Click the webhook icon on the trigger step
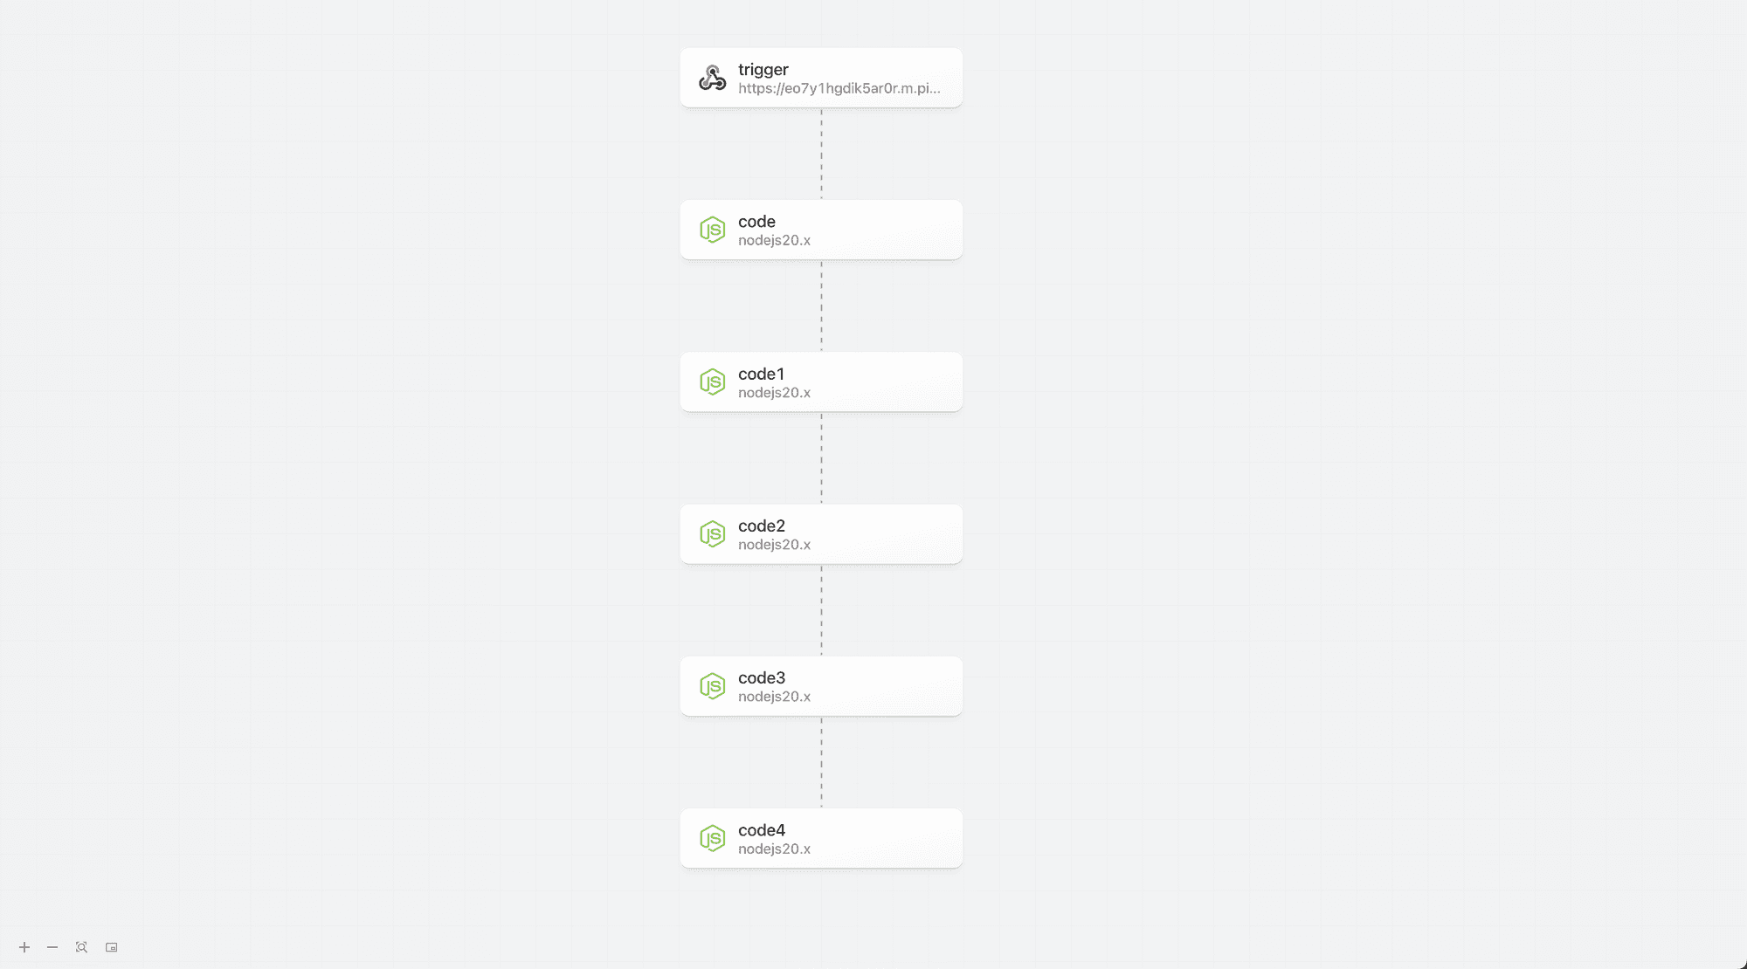Viewport: 1747px width, 969px height. pos(713,78)
